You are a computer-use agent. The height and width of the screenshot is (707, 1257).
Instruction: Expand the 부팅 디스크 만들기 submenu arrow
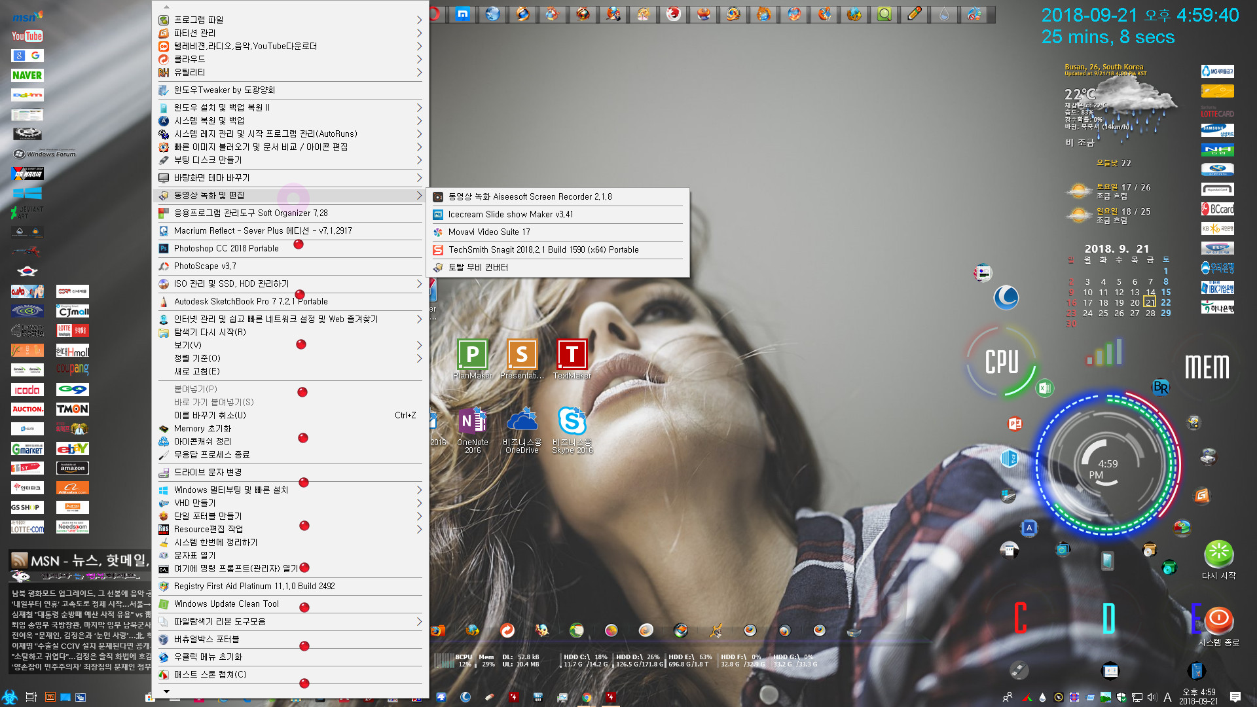point(419,160)
